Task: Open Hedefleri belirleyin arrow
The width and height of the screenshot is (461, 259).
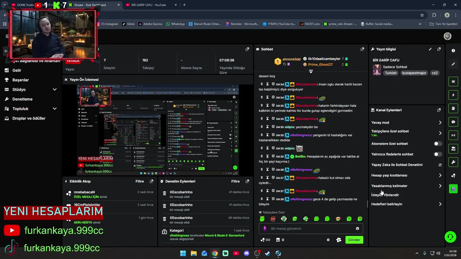Action: [x=440, y=204]
